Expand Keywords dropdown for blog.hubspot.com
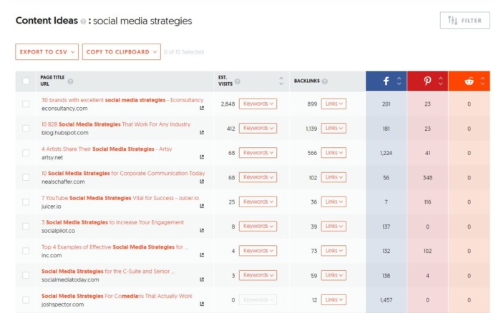The width and height of the screenshot is (501, 313). (x=258, y=128)
